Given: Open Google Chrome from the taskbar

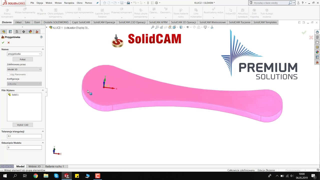Looking at the screenshot, I should tap(35, 176).
